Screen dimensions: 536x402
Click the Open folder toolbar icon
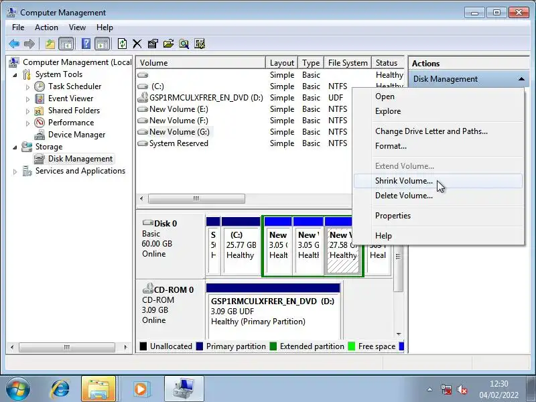click(168, 44)
